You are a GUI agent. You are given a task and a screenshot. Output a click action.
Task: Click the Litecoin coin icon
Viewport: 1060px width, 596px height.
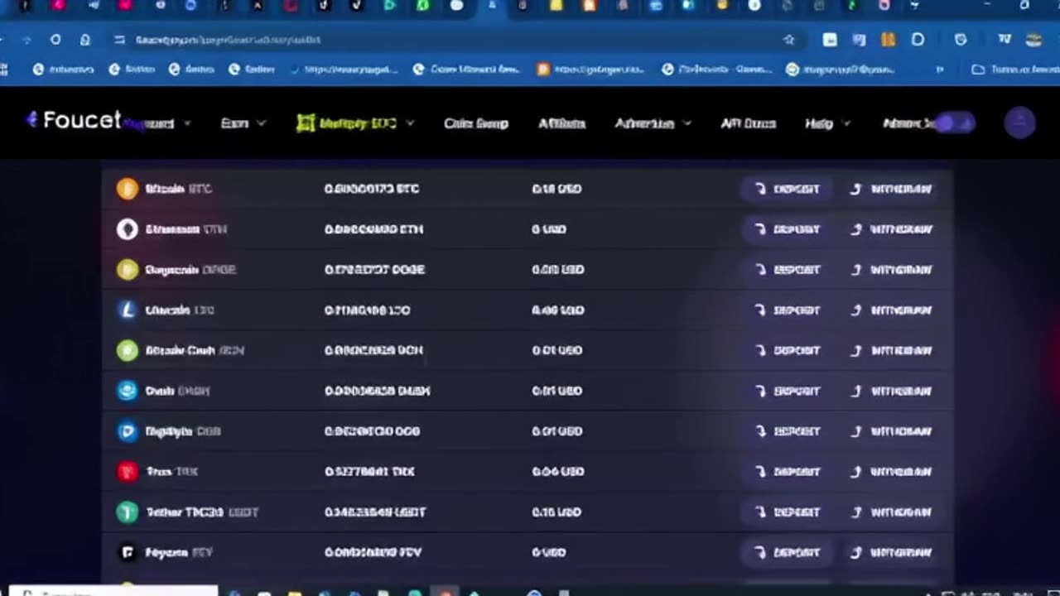click(x=127, y=310)
